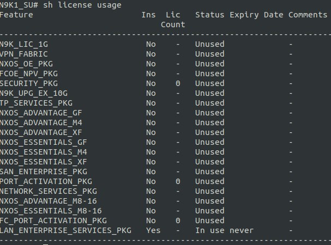
Task: Select the NXOS_OE_PKG feature text
Action: click(26, 64)
